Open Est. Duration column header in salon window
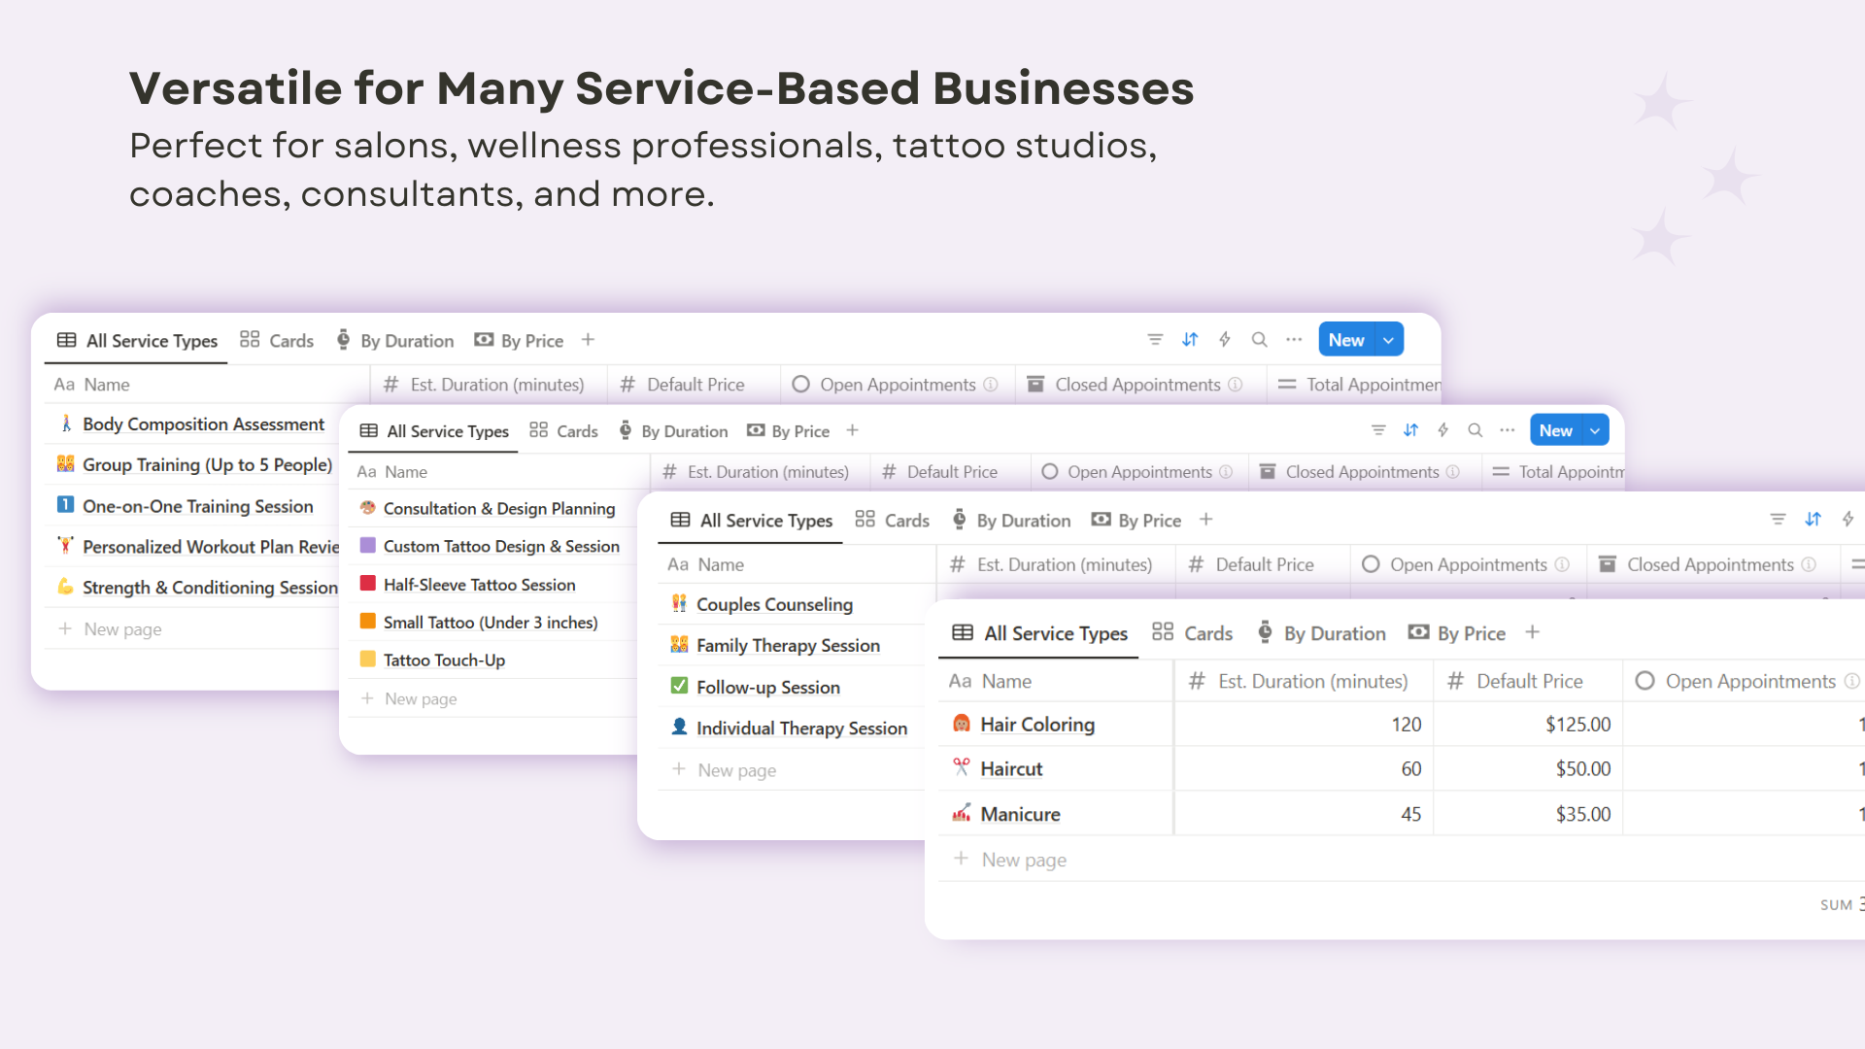 pyautogui.click(x=1302, y=681)
